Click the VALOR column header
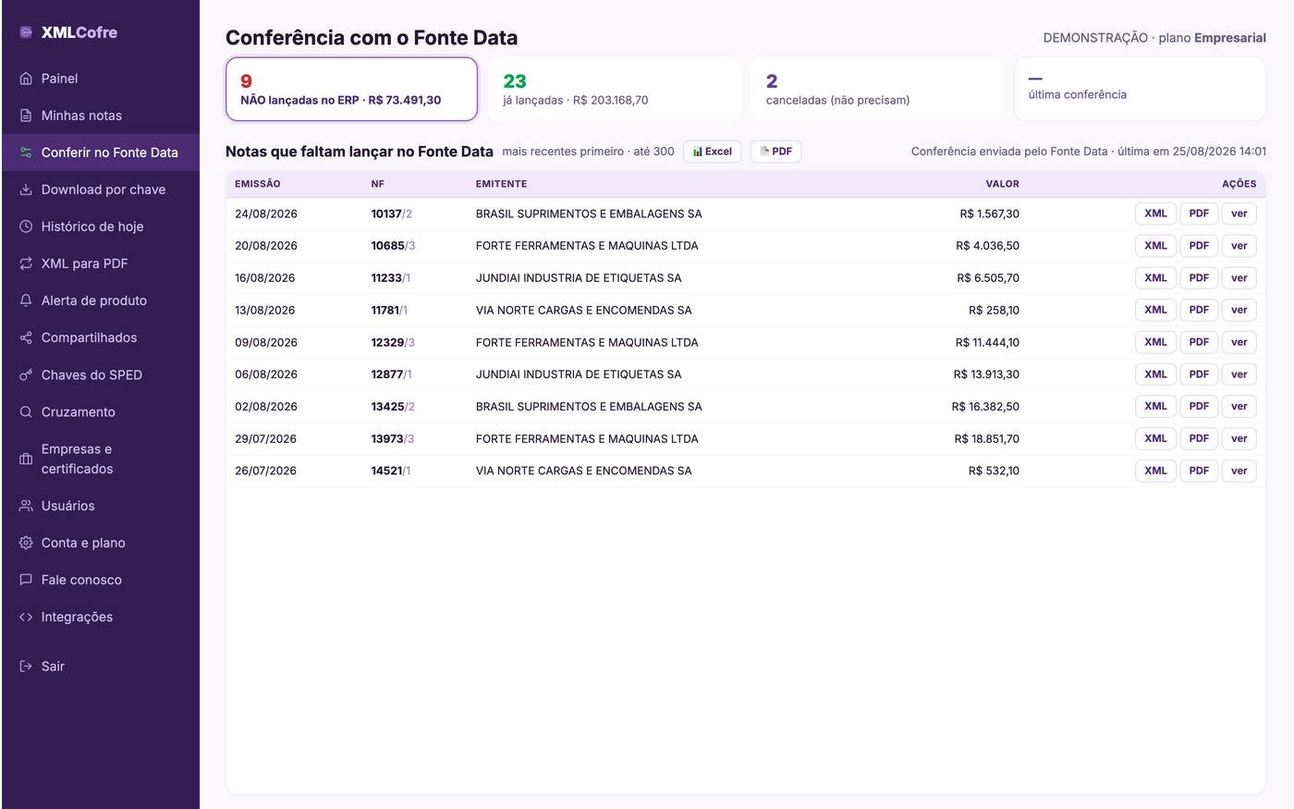Viewport: 1294px width, 809px height. [1002, 184]
